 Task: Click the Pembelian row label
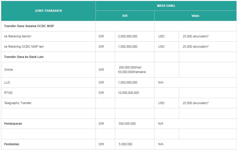pos(11,144)
